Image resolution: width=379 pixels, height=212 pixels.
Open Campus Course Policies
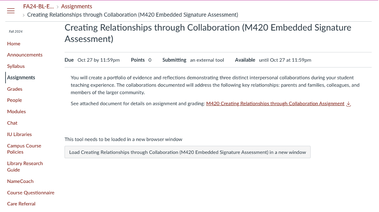click(x=24, y=149)
